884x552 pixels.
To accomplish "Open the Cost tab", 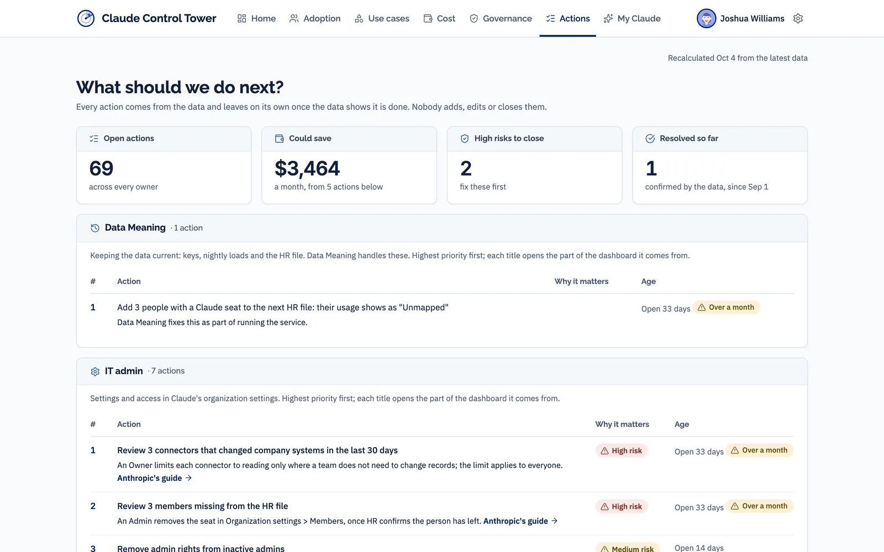I will [439, 18].
